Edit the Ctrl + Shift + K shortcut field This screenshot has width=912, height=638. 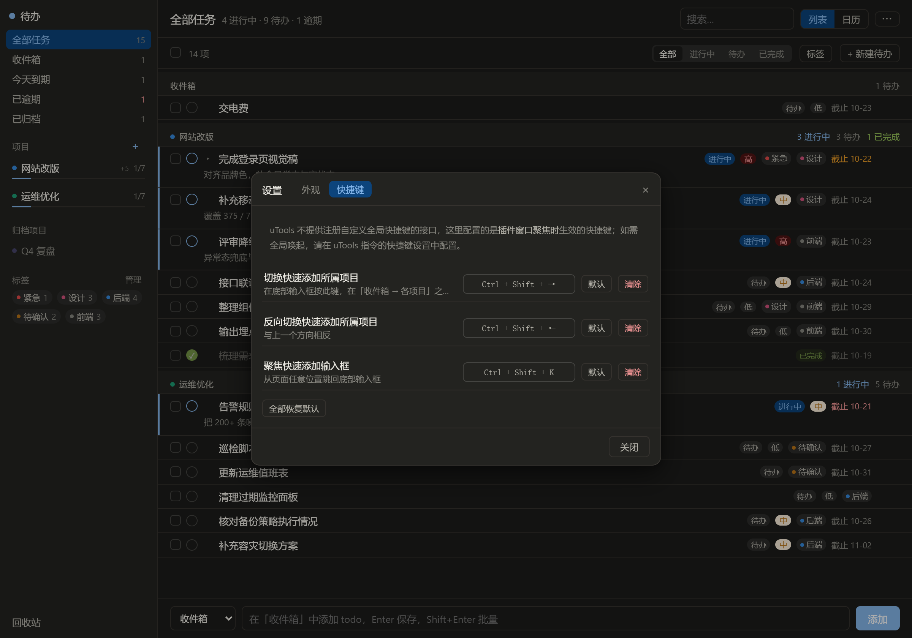pyautogui.click(x=518, y=372)
